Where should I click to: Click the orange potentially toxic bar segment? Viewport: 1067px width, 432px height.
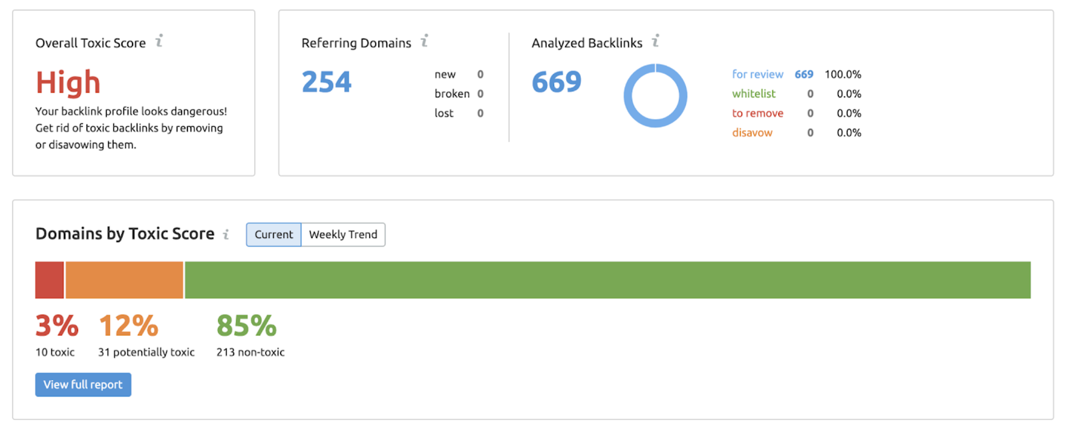click(124, 280)
